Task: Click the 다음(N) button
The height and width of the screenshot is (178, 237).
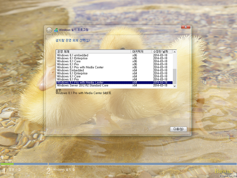Action: point(178,129)
